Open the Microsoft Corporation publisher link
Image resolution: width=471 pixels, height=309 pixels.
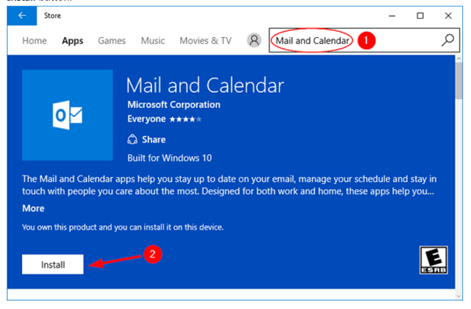(174, 104)
